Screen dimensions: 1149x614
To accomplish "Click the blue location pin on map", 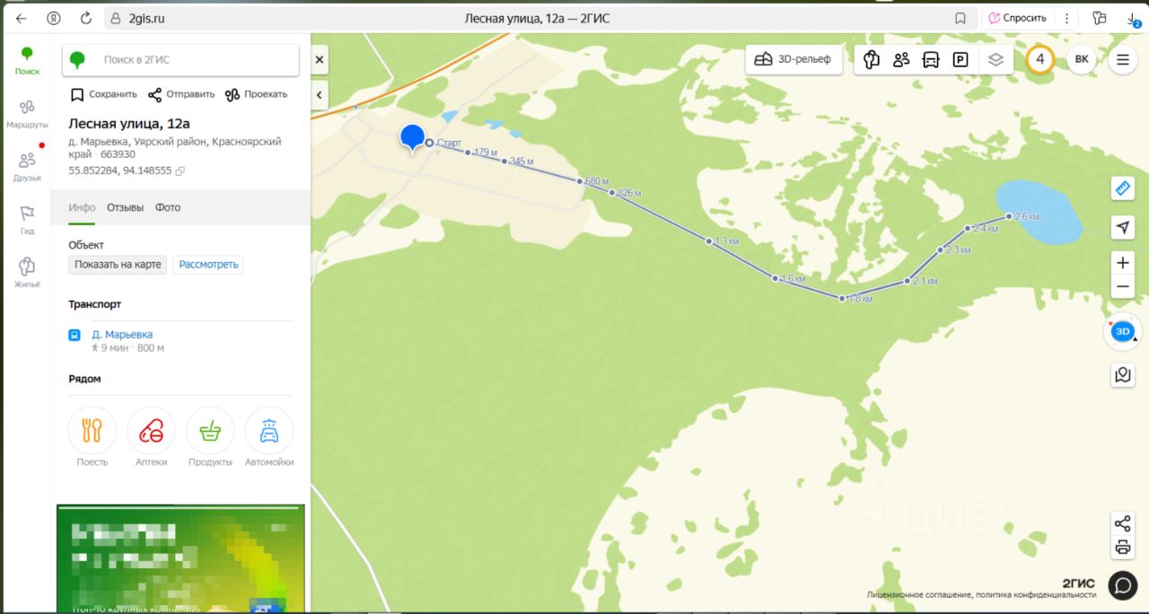I will 412,139.
